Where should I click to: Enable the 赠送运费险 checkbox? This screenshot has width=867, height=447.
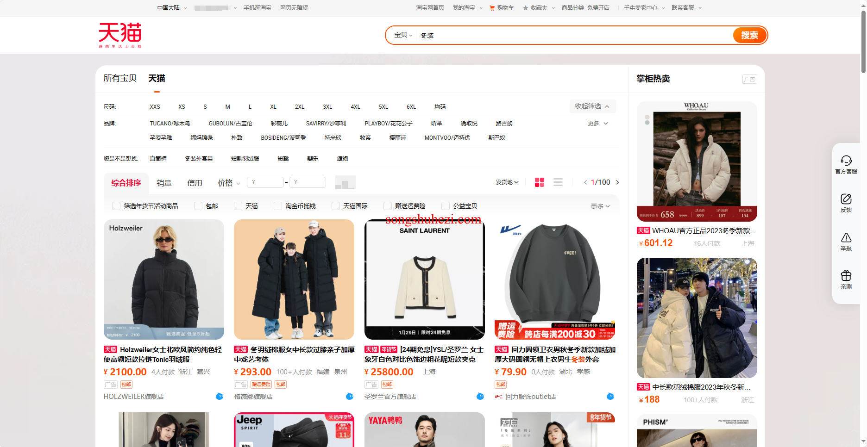pyautogui.click(x=388, y=206)
